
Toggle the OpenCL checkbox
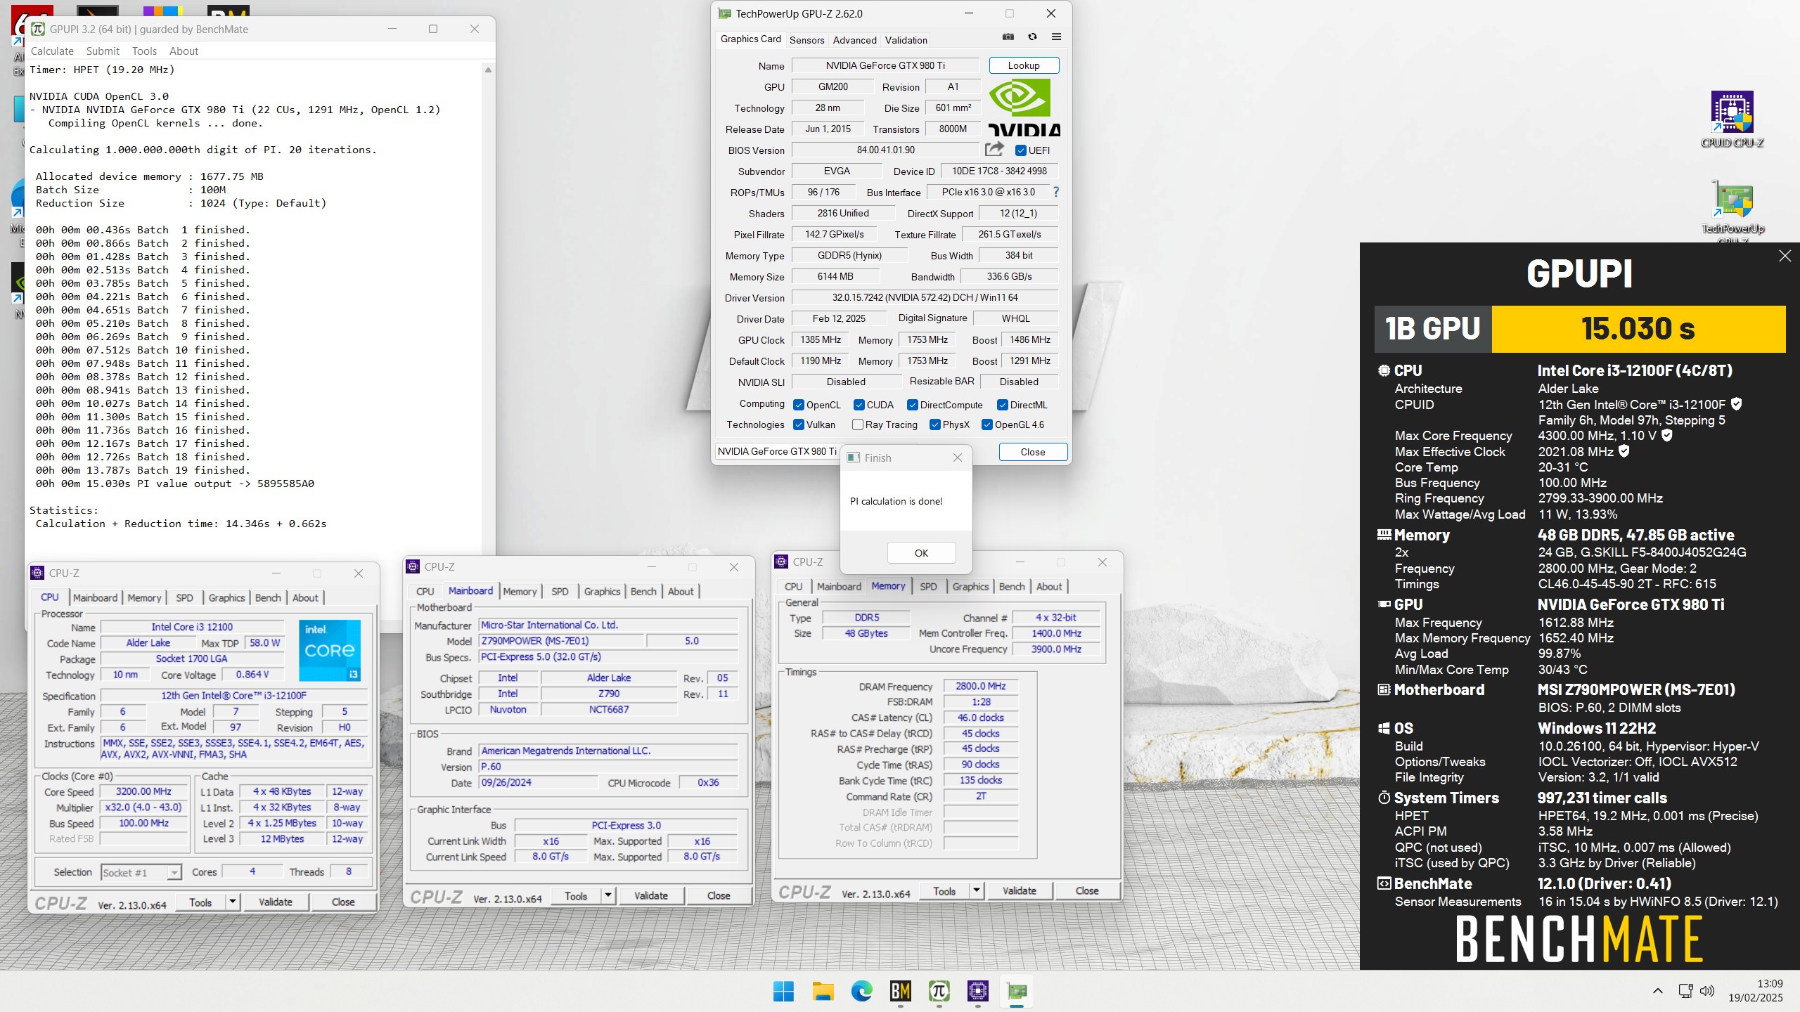(799, 405)
